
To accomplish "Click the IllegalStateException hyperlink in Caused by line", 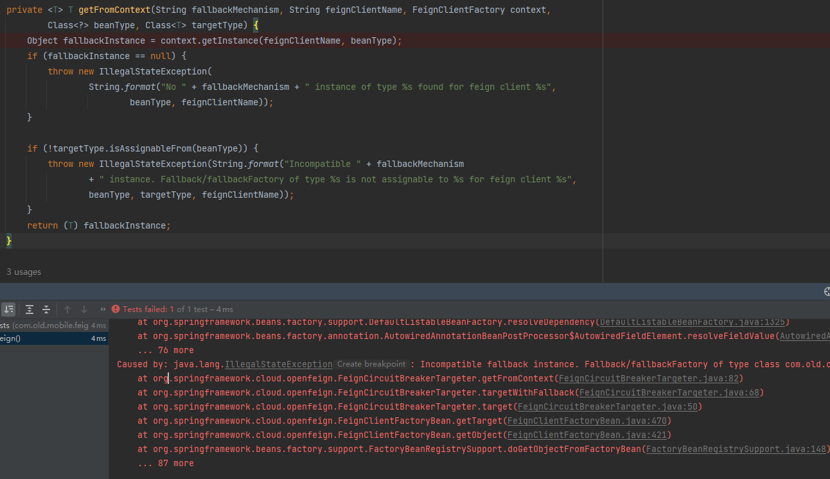I will pos(278,364).
